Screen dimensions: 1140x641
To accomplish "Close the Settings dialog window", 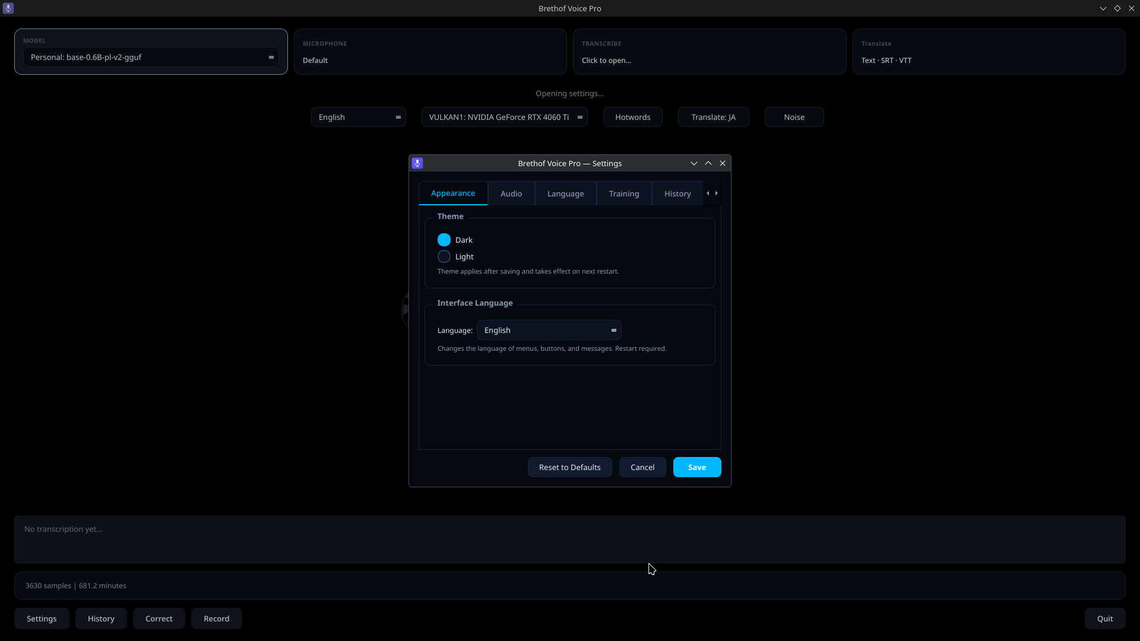I will point(723,163).
